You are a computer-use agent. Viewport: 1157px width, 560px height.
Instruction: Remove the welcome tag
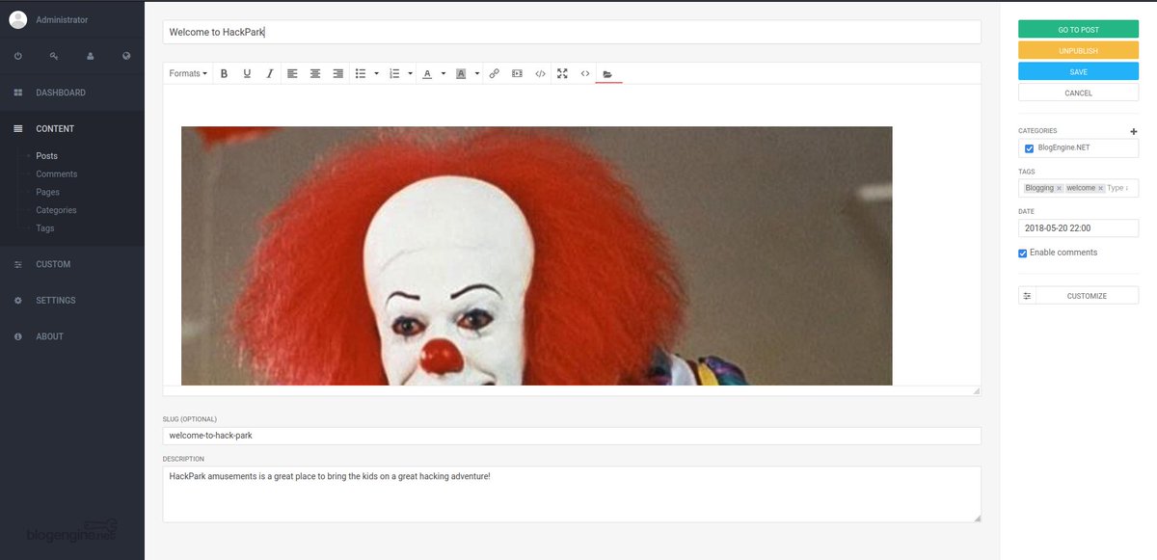click(1100, 188)
